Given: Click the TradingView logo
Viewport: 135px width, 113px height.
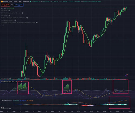Looking at the screenshot, I should click(x=3, y=108).
